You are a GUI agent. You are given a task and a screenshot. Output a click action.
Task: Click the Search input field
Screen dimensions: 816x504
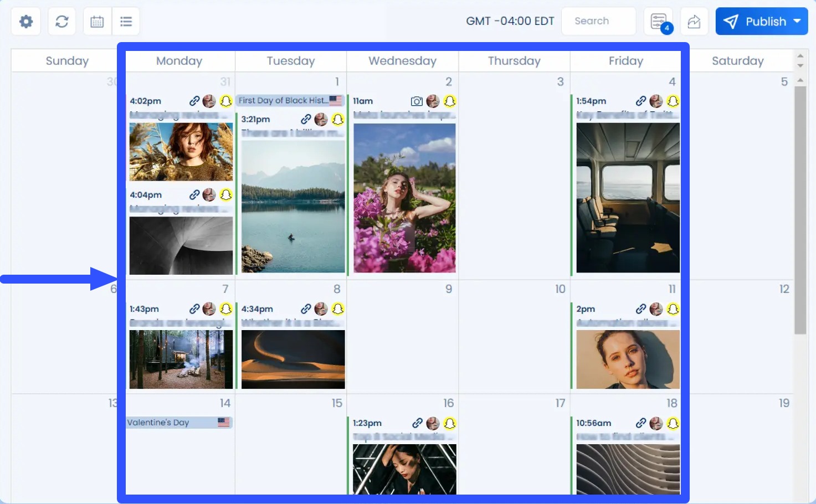(598, 21)
